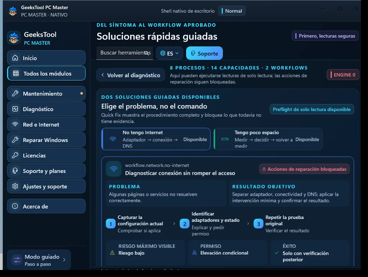368x277 pixels.
Task: Click the back chevron in Volver al diagnóstico
Action: (103, 75)
